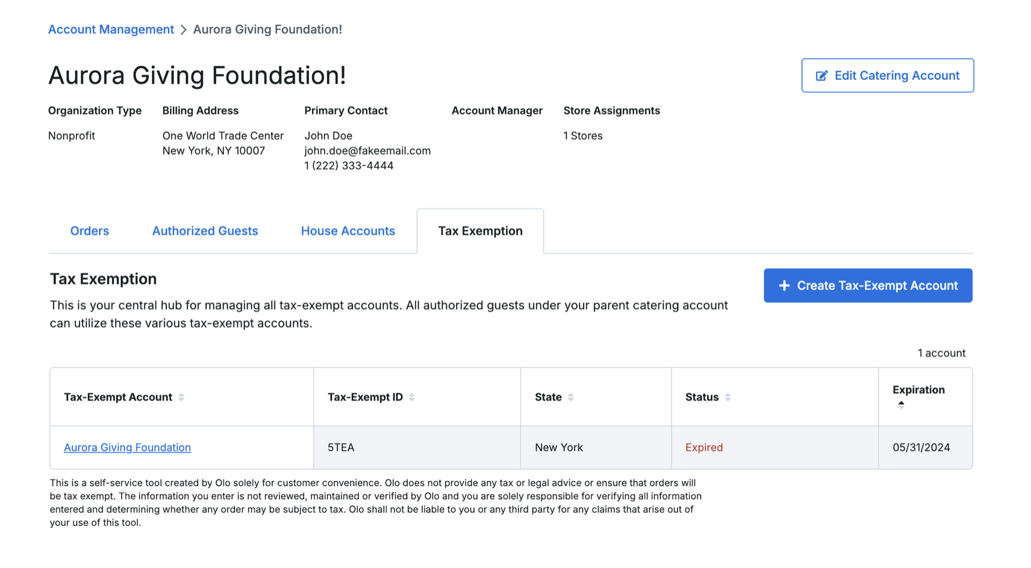1031x568 pixels.
Task: Open the Orders tab
Action: pyautogui.click(x=90, y=231)
